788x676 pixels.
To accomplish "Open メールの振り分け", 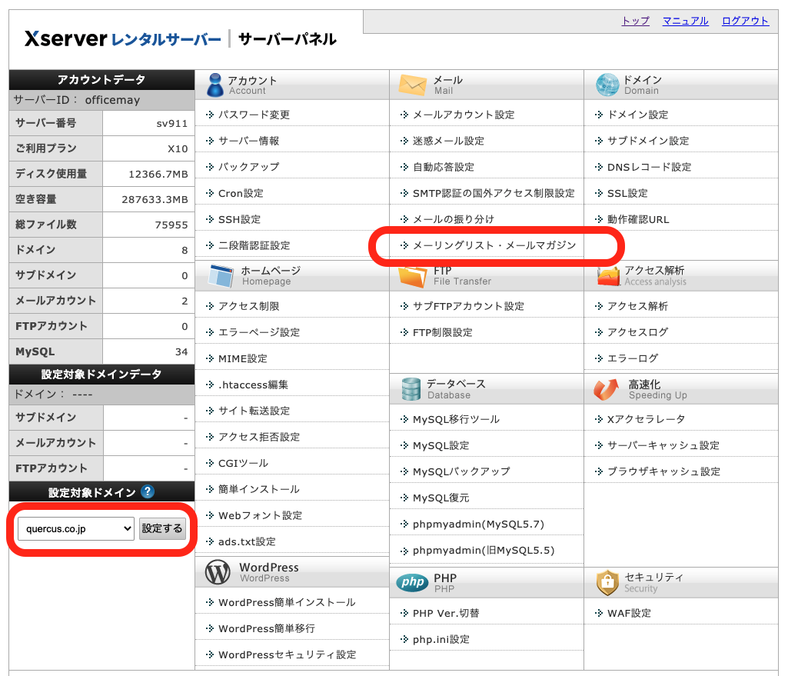I will (x=454, y=219).
